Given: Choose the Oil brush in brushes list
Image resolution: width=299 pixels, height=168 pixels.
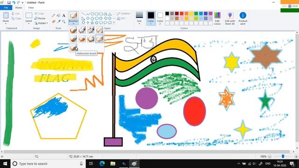Looking at the screenshot, I should 73,39.
